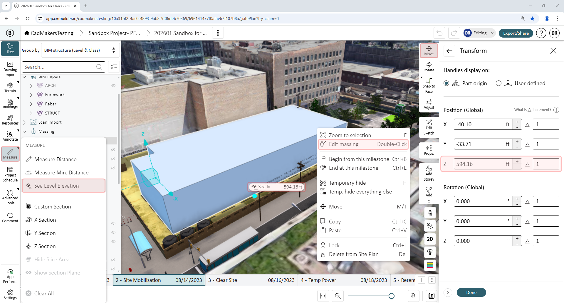Open Settings in left sidebar

point(10,294)
